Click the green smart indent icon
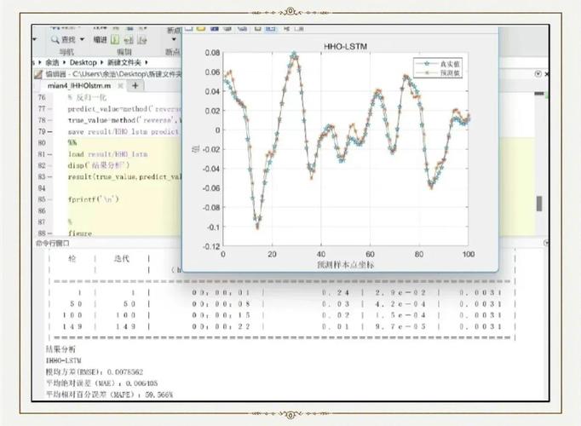Image resolution: width=581 pixels, height=426 pixels. (x=115, y=39)
